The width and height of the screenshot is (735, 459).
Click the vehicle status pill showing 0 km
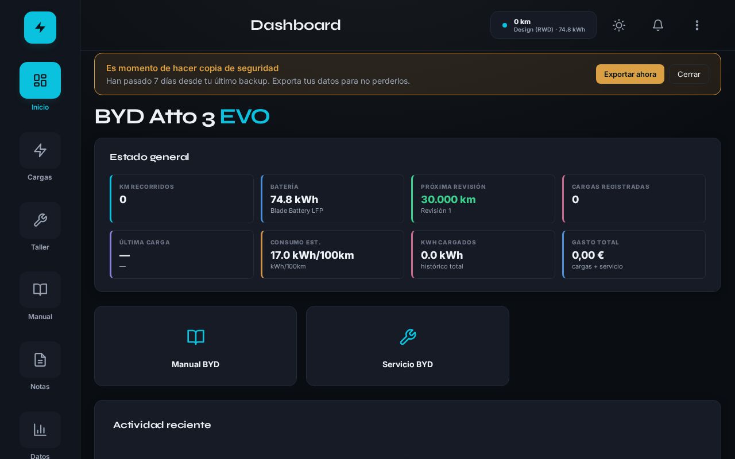[544, 25]
